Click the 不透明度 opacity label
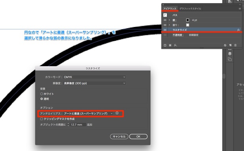This screenshot has width=244, height=151. tap(178, 35)
